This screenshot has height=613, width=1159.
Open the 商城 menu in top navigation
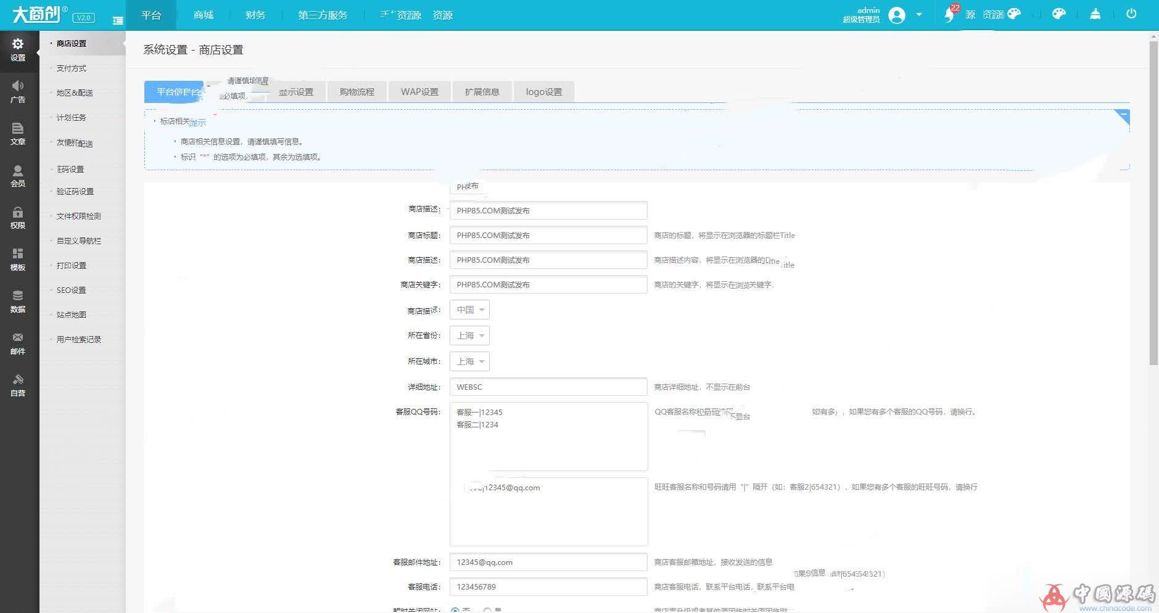tap(203, 14)
